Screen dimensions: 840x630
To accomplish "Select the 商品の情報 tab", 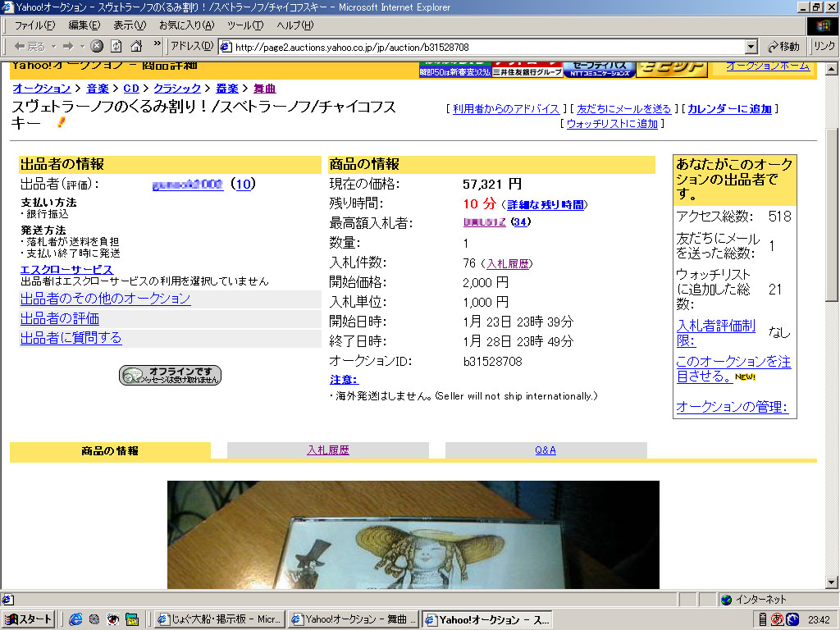I will click(110, 450).
